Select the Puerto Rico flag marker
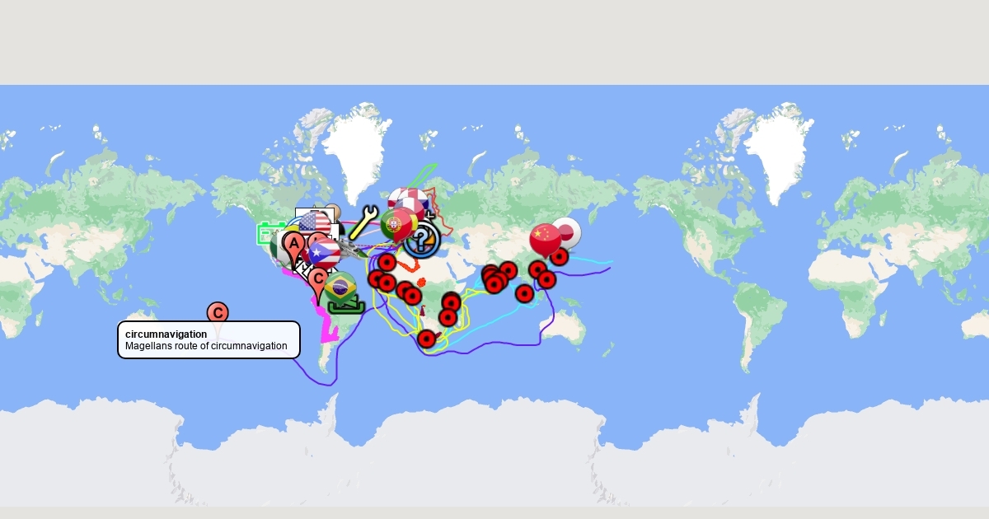This screenshot has height=519, width=989. point(324,254)
